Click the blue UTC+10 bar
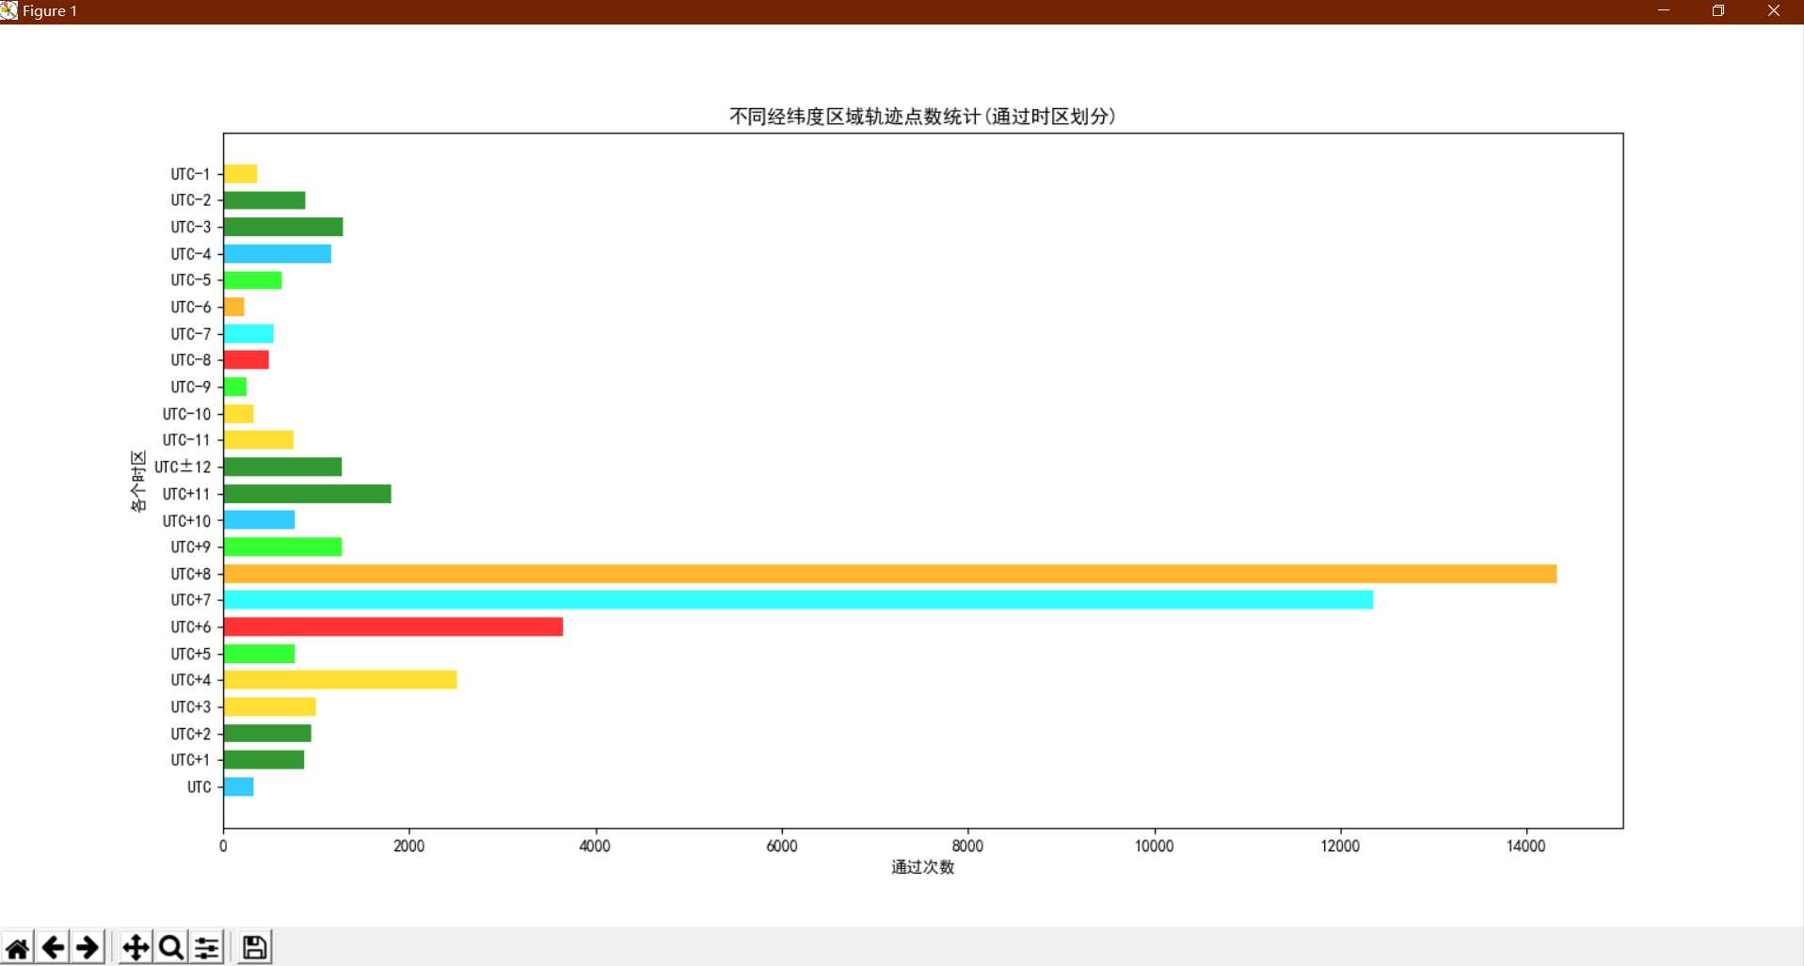 (x=260, y=520)
